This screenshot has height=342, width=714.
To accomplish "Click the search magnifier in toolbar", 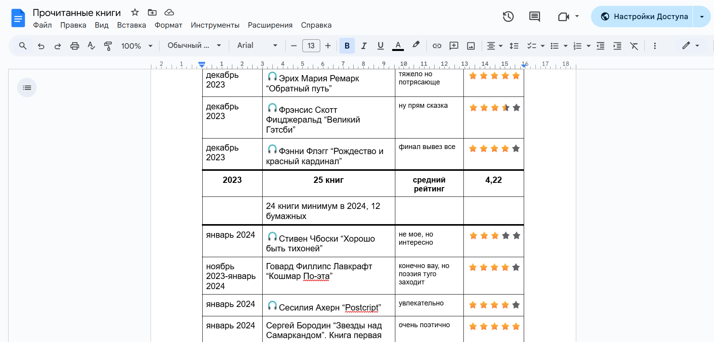I will pos(23,46).
